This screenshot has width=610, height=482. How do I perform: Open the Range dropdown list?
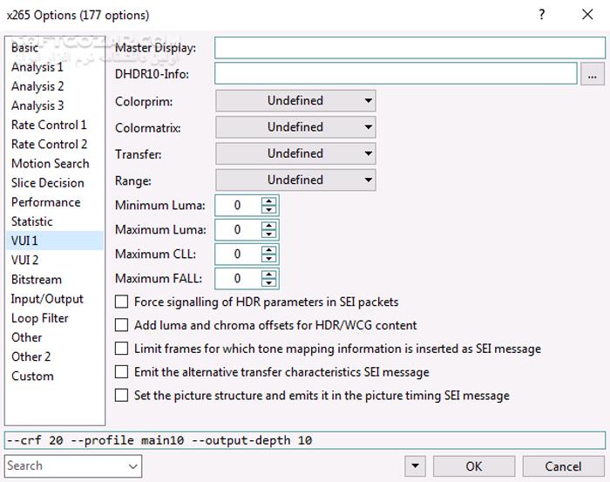pyautogui.click(x=295, y=180)
